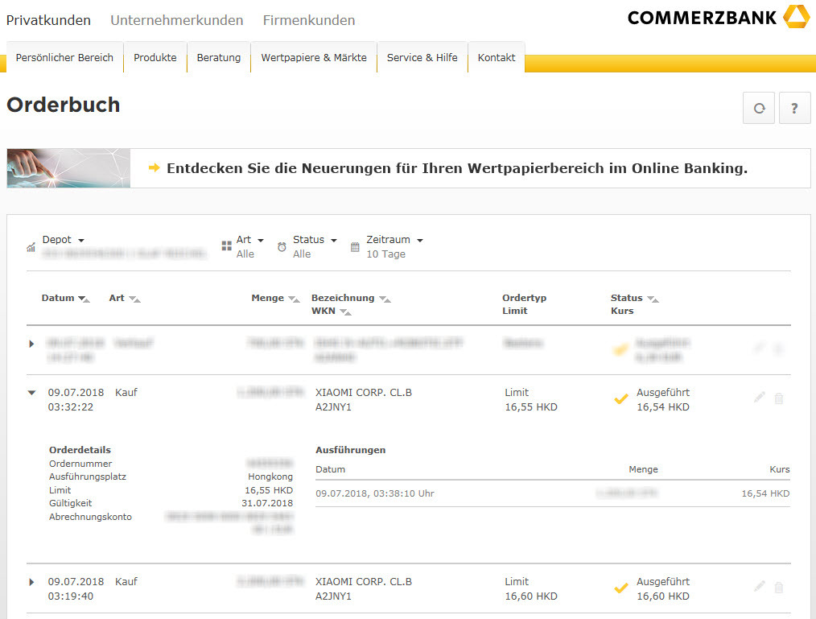Viewport: 816px width, 619px height.
Task: Click XIAOMI CORP. CL.B in 03:32:22 order
Action: [x=364, y=393]
